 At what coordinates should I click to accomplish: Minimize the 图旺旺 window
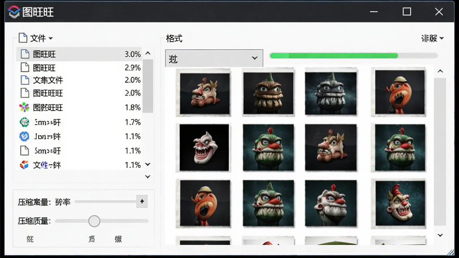click(x=374, y=12)
